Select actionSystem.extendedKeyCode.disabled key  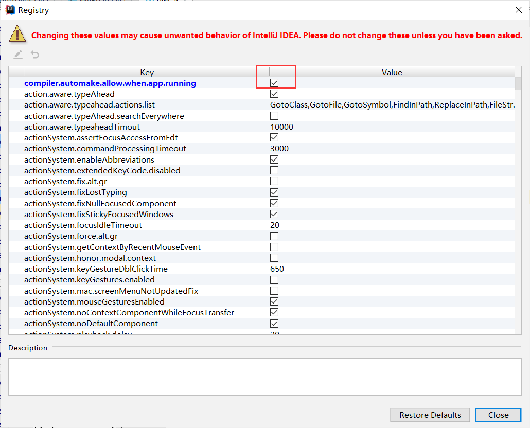[102, 170]
